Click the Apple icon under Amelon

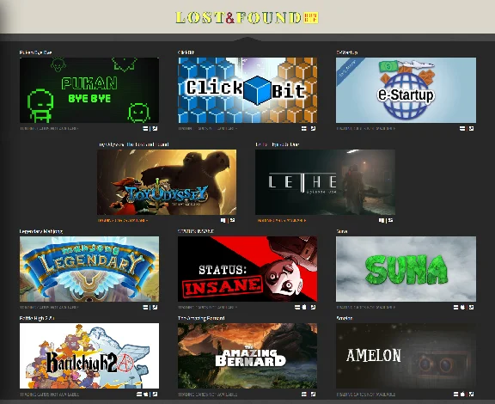[463, 395]
